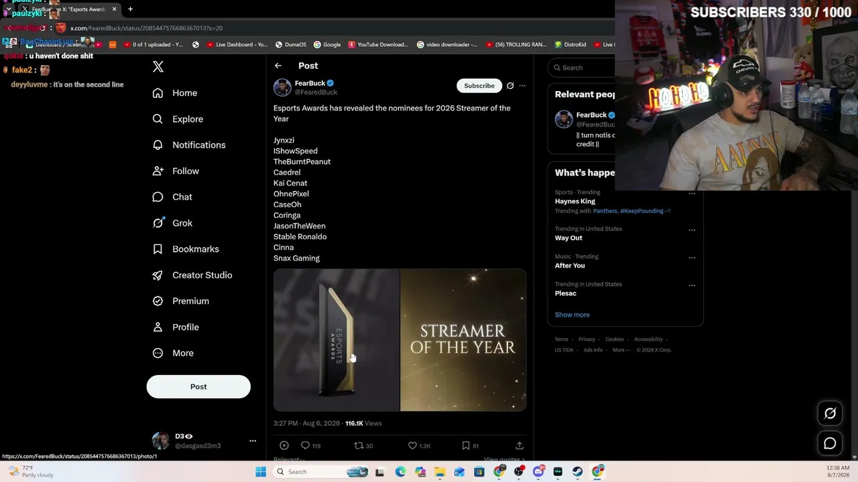The height and width of the screenshot is (482, 858).
Task: Open Discord from the taskbar
Action: pyautogui.click(x=538, y=472)
